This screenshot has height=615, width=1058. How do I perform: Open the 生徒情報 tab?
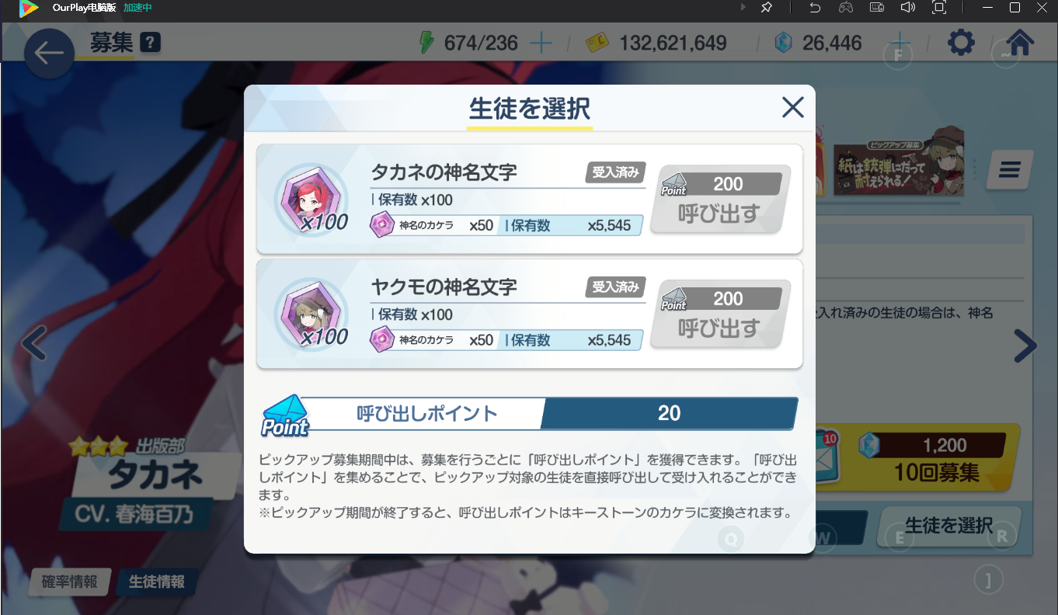coord(156,582)
